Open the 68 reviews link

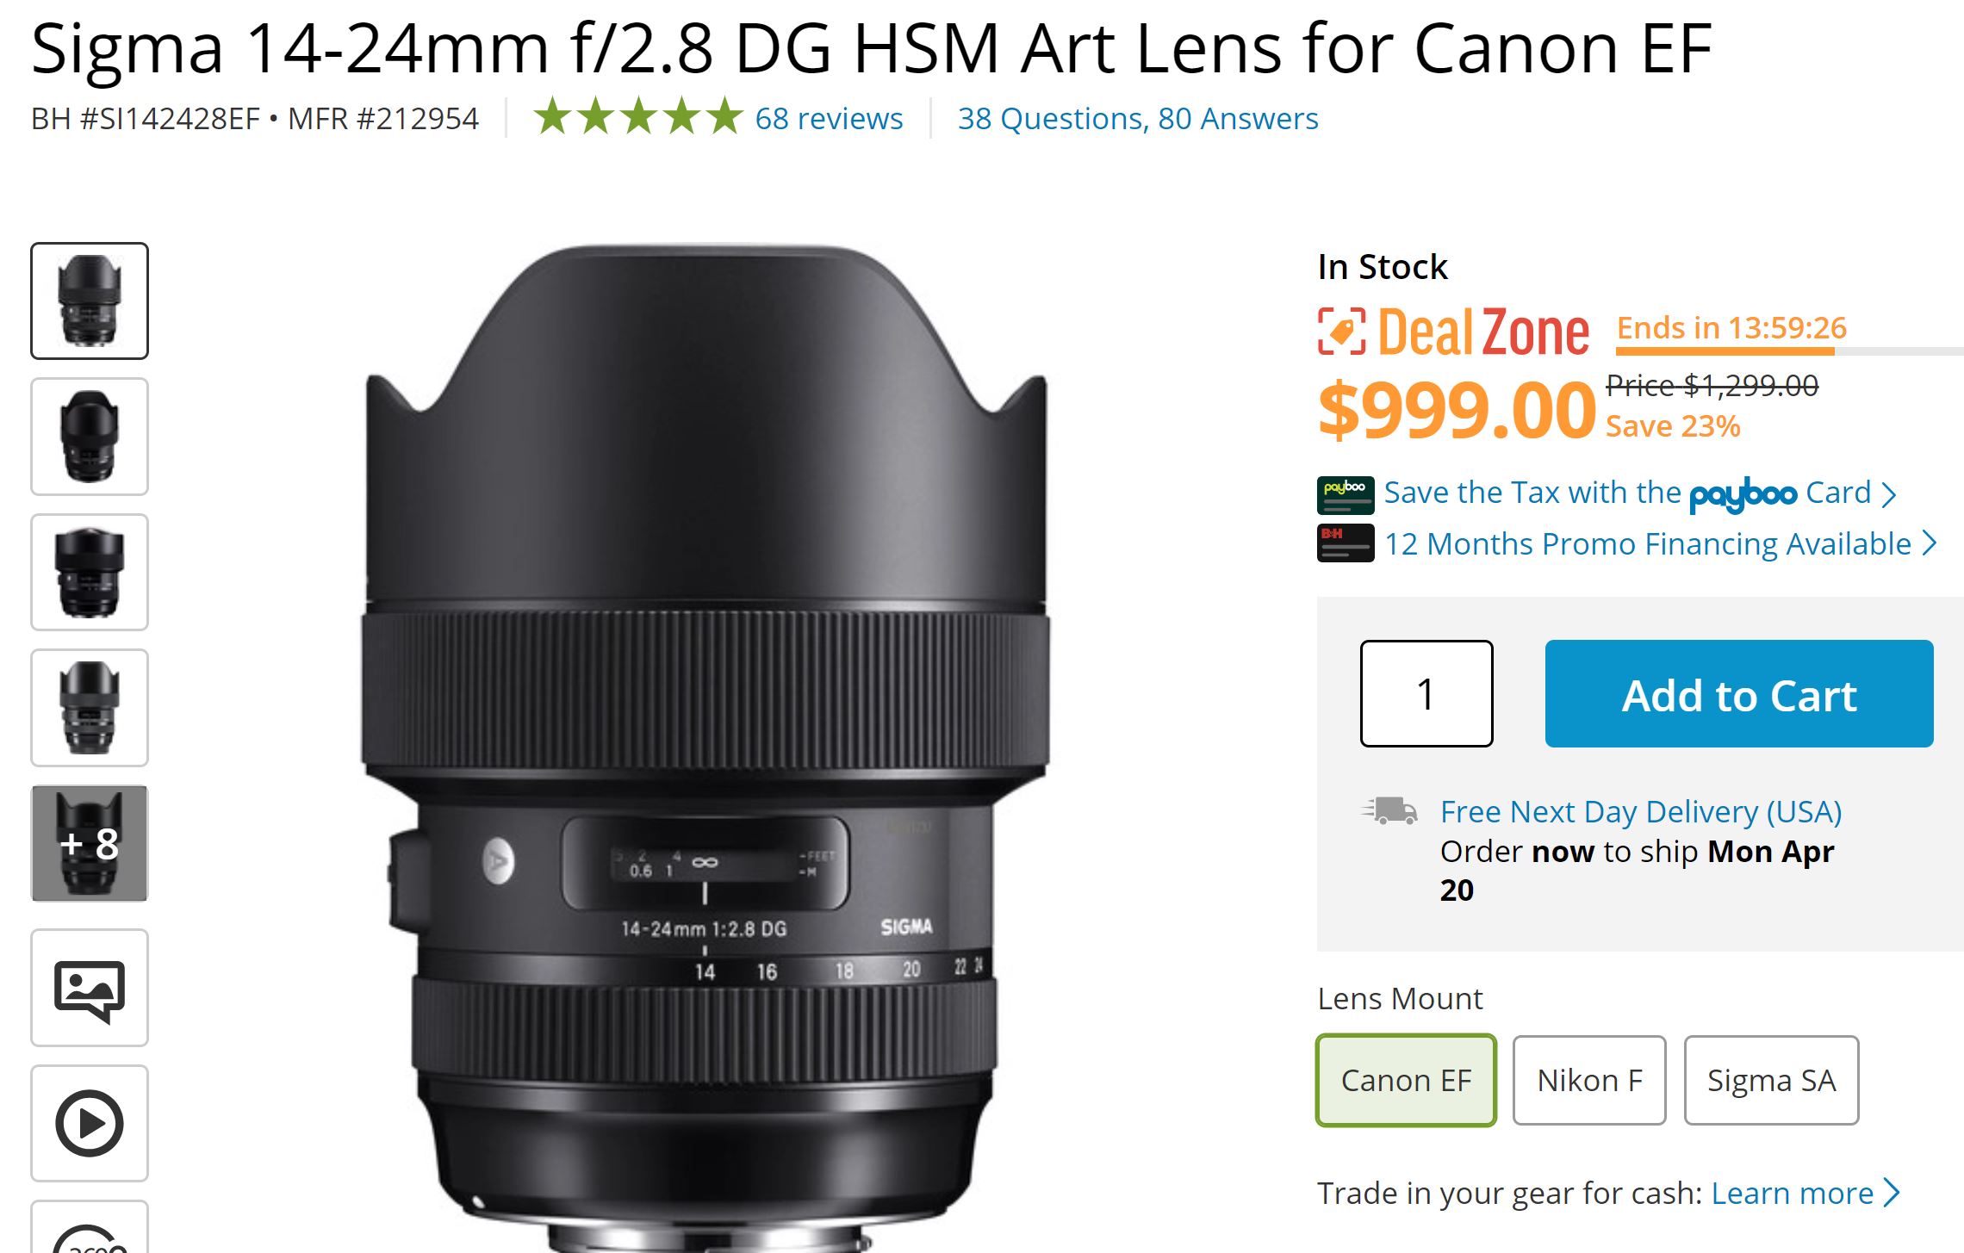tap(829, 118)
